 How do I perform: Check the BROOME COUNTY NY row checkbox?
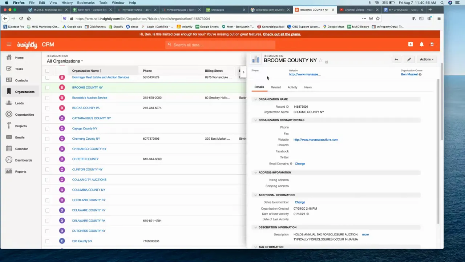pyautogui.click(x=47, y=87)
